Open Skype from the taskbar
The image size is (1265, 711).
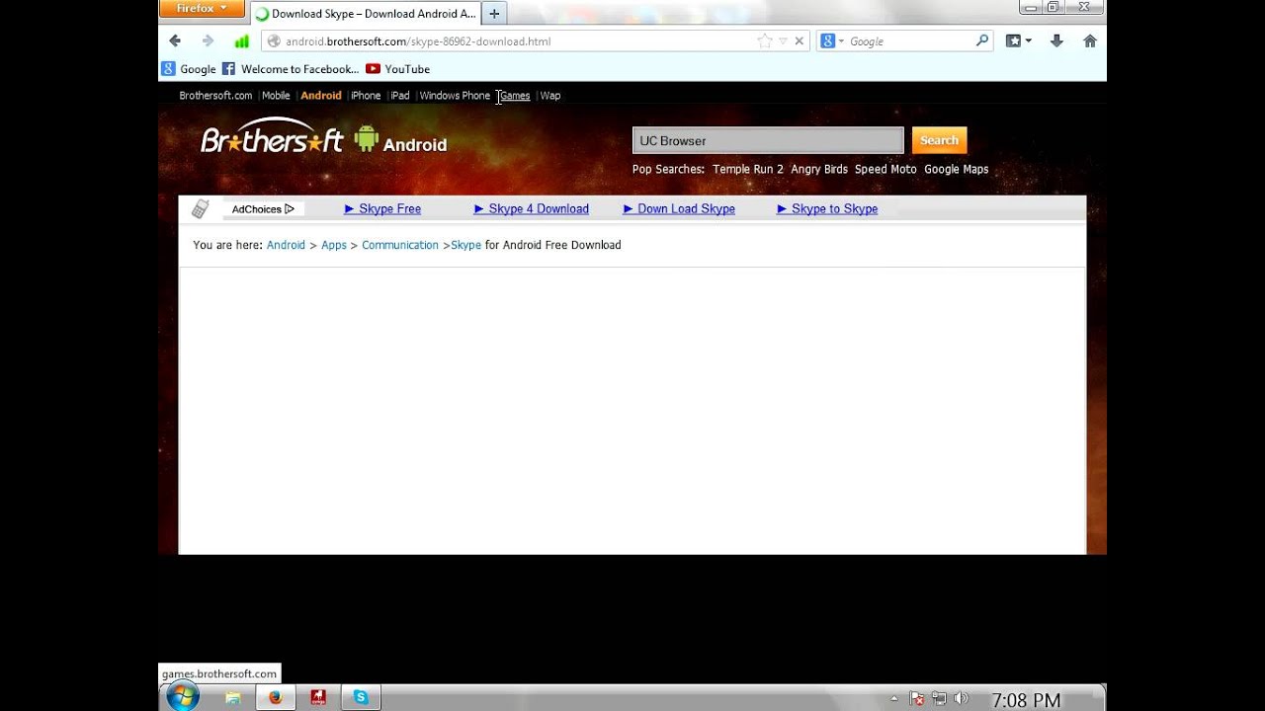(361, 697)
